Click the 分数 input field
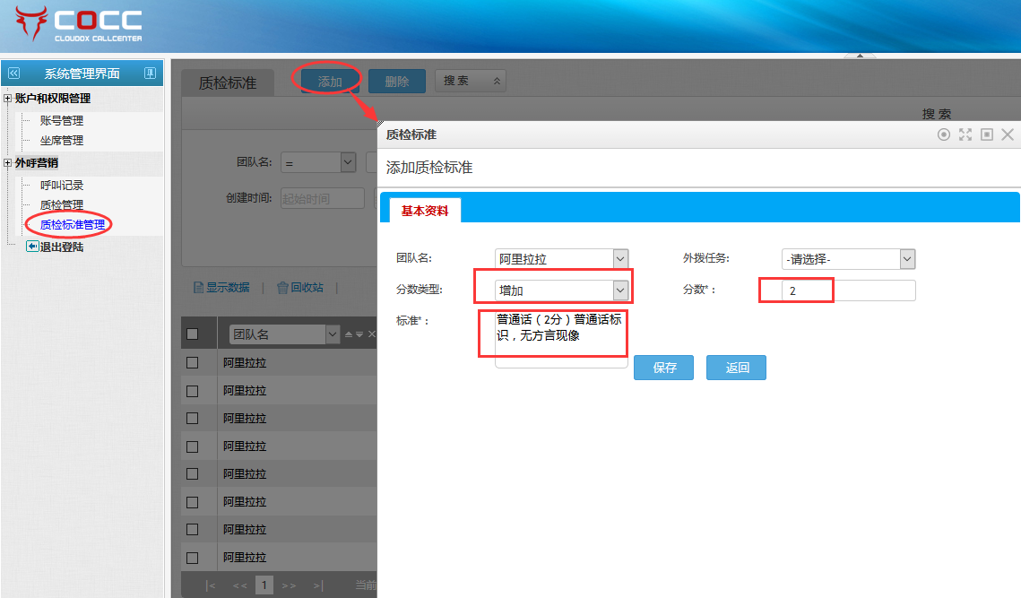The width and height of the screenshot is (1021, 598). point(848,290)
